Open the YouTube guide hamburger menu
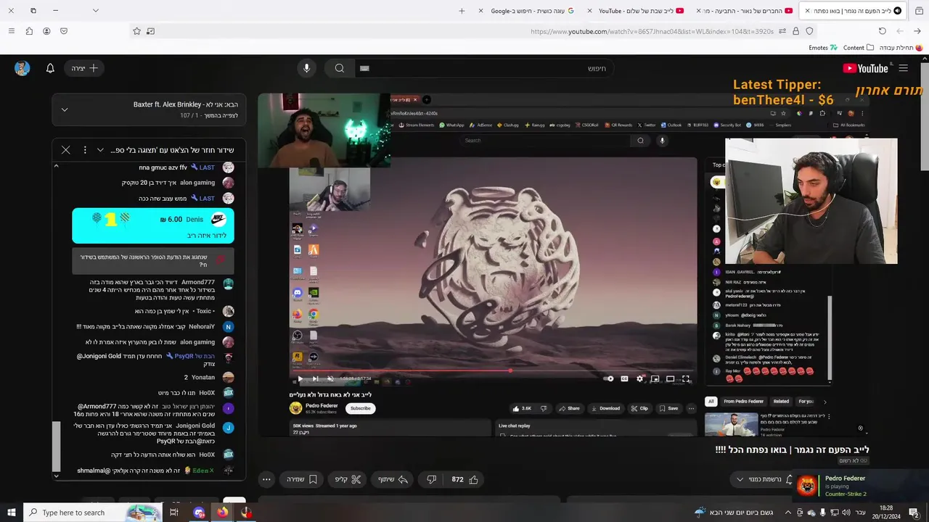This screenshot has height=522, width=929. pos(903,68)
